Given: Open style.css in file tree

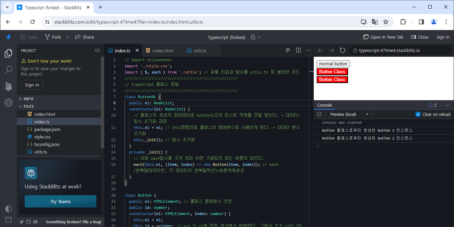Looking at the screenshot, I should 59,137.
